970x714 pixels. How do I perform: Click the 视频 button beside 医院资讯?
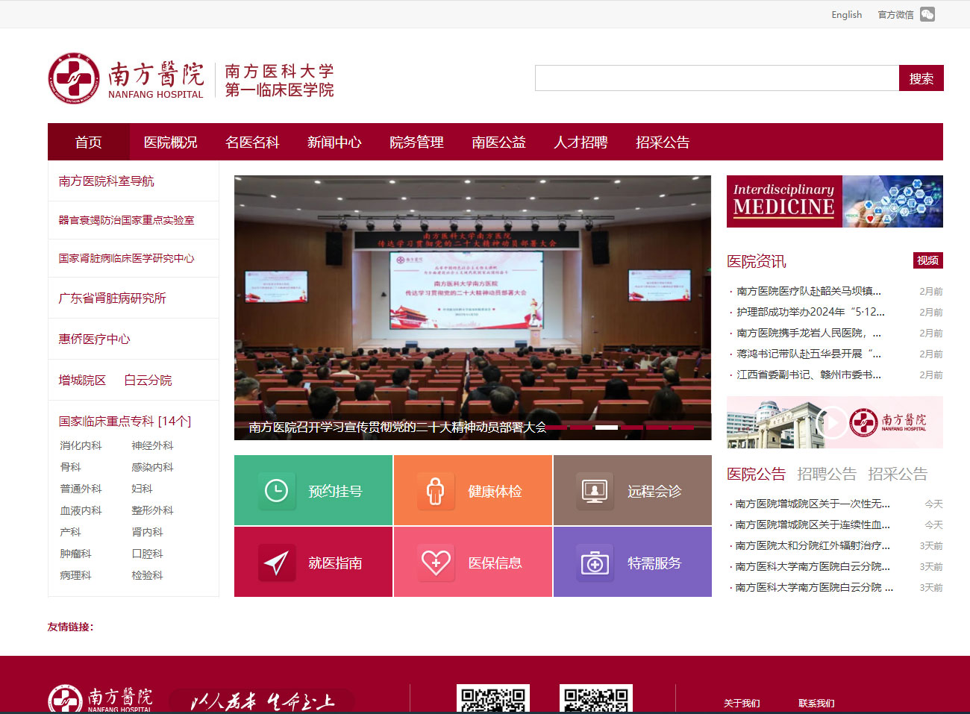pos(928,260)
